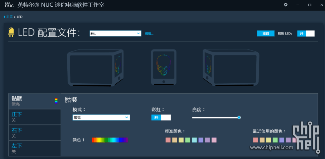This screenshot has width=325, height=159.
Task: Pick the pink standard color swatch
Action: pos(214,140)
